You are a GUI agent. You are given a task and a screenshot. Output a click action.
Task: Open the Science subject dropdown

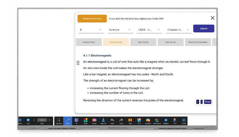tap(120, 29)
